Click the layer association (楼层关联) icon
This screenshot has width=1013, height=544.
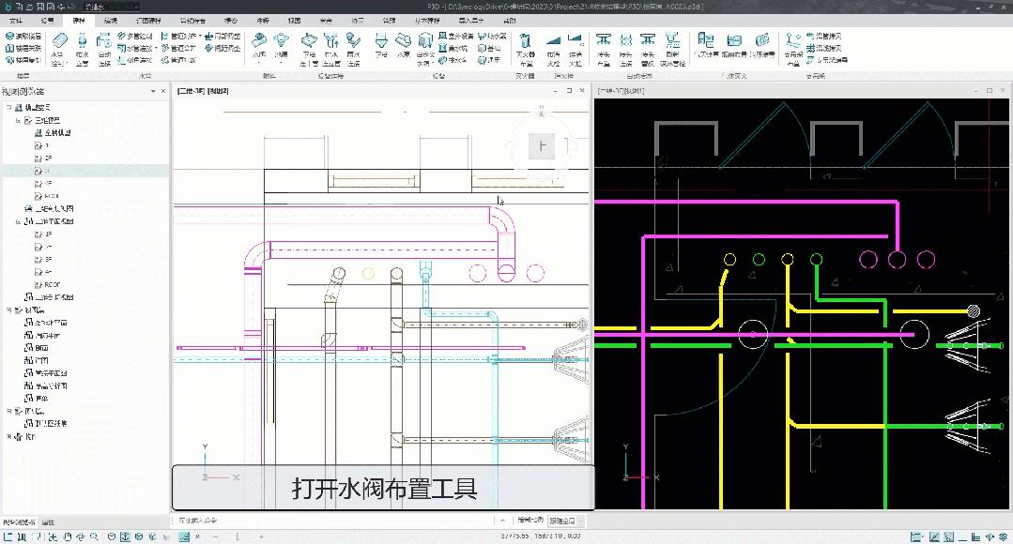(x=23, y=49)
